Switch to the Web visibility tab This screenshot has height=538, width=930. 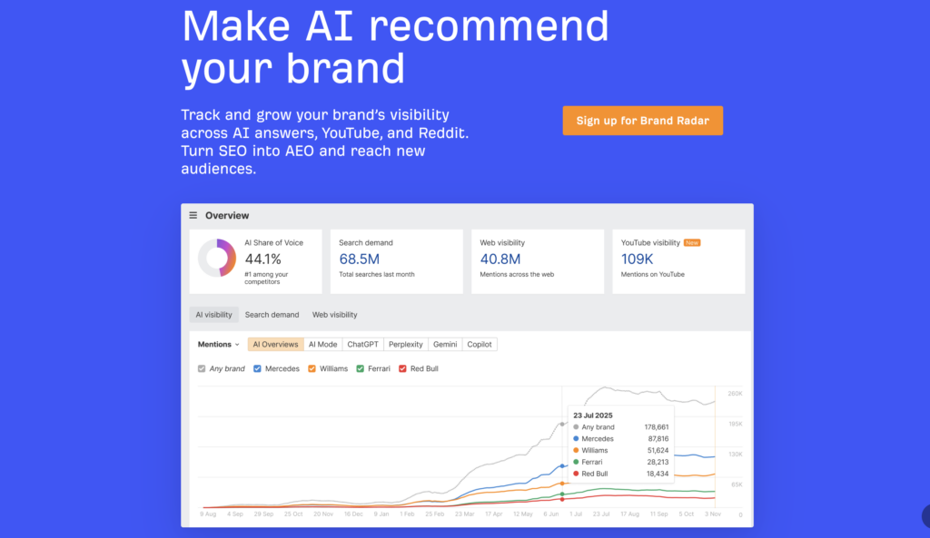click(334, 315)
